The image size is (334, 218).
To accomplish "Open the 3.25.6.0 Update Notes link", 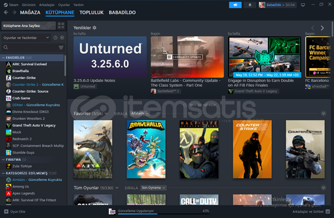I will click(x=94, y=81).
